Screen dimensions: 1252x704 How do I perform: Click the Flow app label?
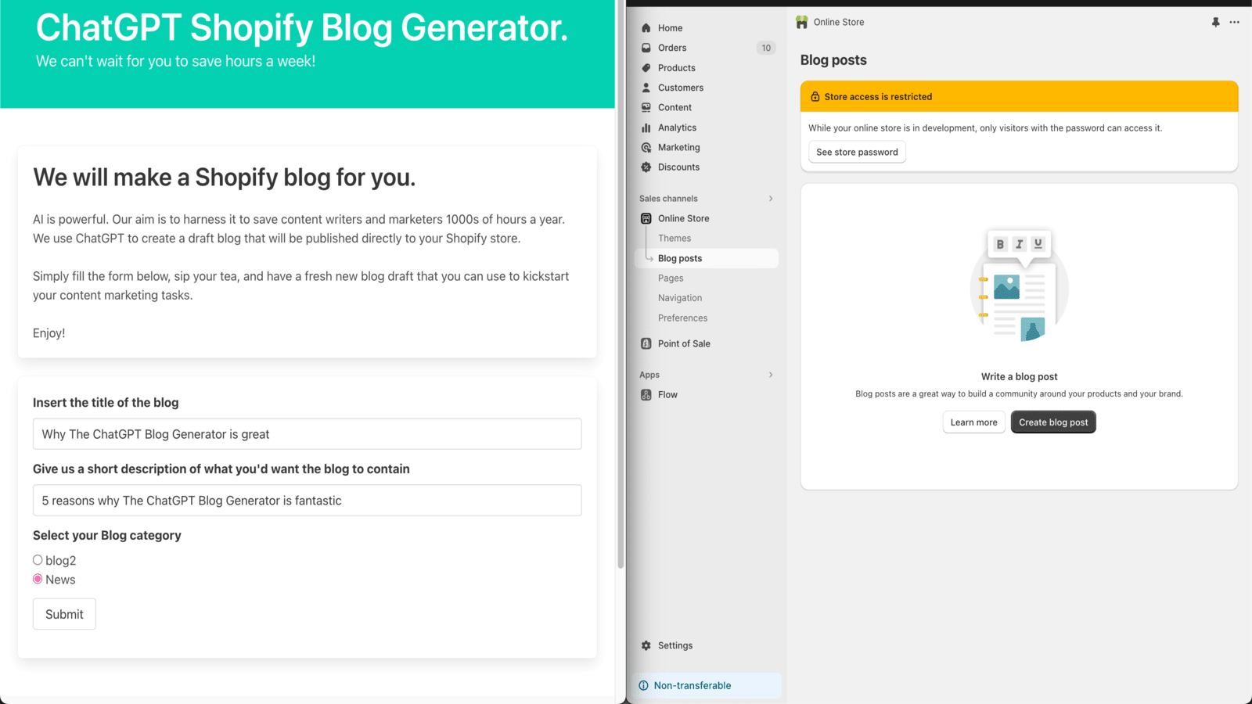click(667, 395)
